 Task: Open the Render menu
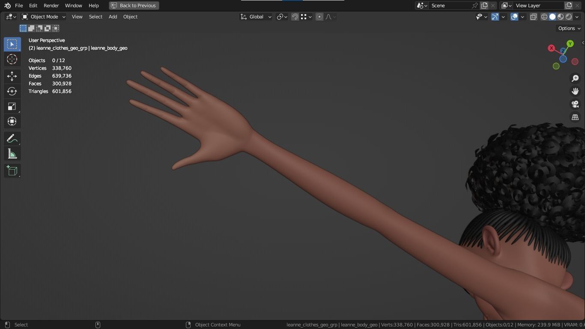[51, 6]
